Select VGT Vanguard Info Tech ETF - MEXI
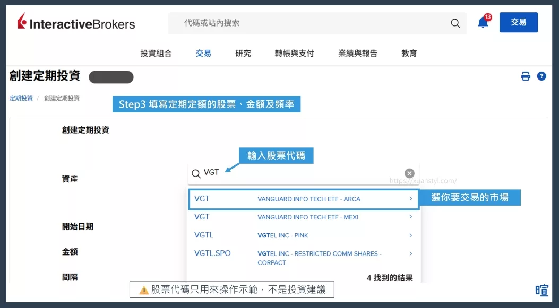559x308 pixels. pyautogui.click(x=303, y=217)
